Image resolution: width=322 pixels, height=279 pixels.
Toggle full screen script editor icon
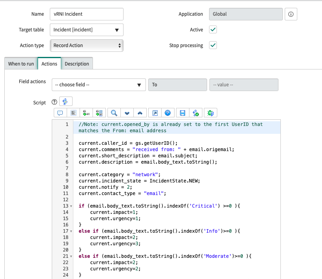155,113
